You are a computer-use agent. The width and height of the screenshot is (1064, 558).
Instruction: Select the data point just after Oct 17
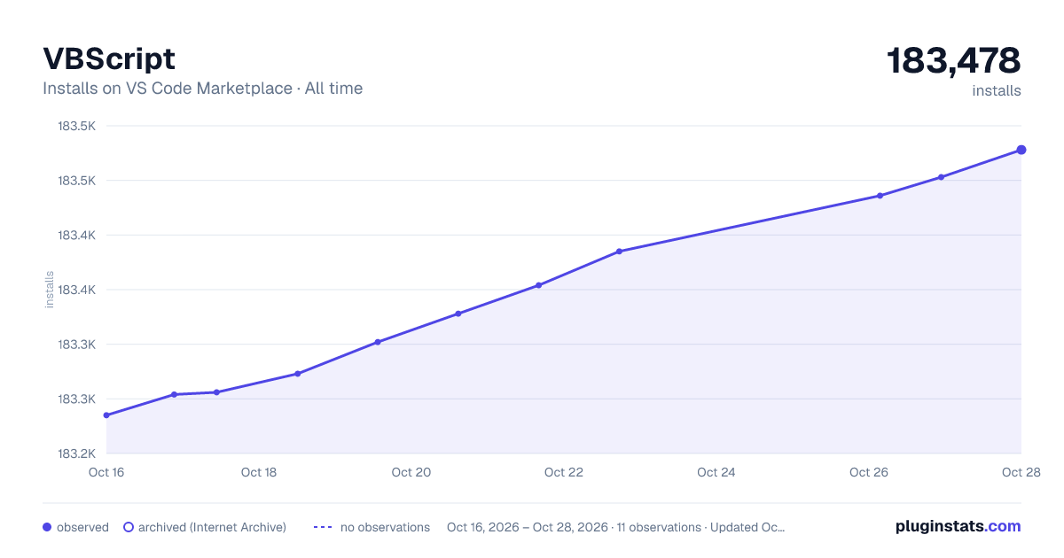[216, 392]
